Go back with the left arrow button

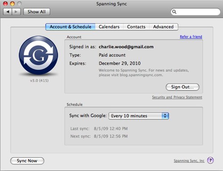tap(8, 12)
